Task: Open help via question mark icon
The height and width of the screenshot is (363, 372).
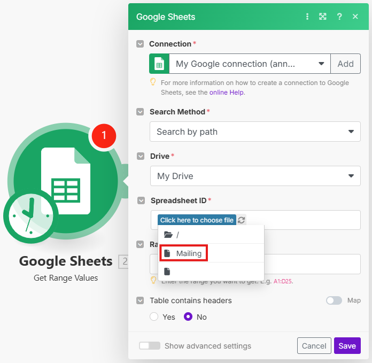Action: 339,17
